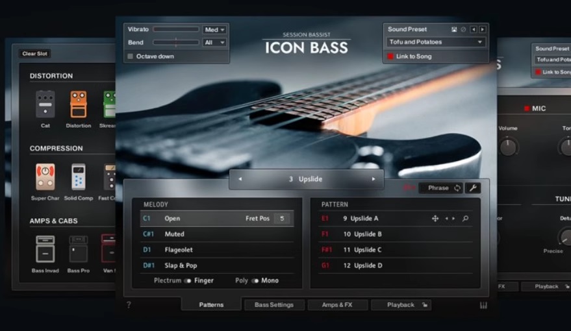Click the save preset disk icon
Viewport: 571px width, 331px height.
[x=454, y=29]
